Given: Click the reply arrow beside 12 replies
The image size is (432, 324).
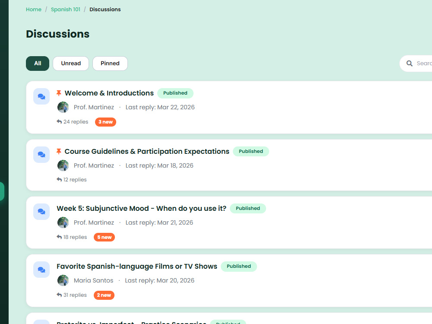Looking at the screenshot, I should pos(59,179).
